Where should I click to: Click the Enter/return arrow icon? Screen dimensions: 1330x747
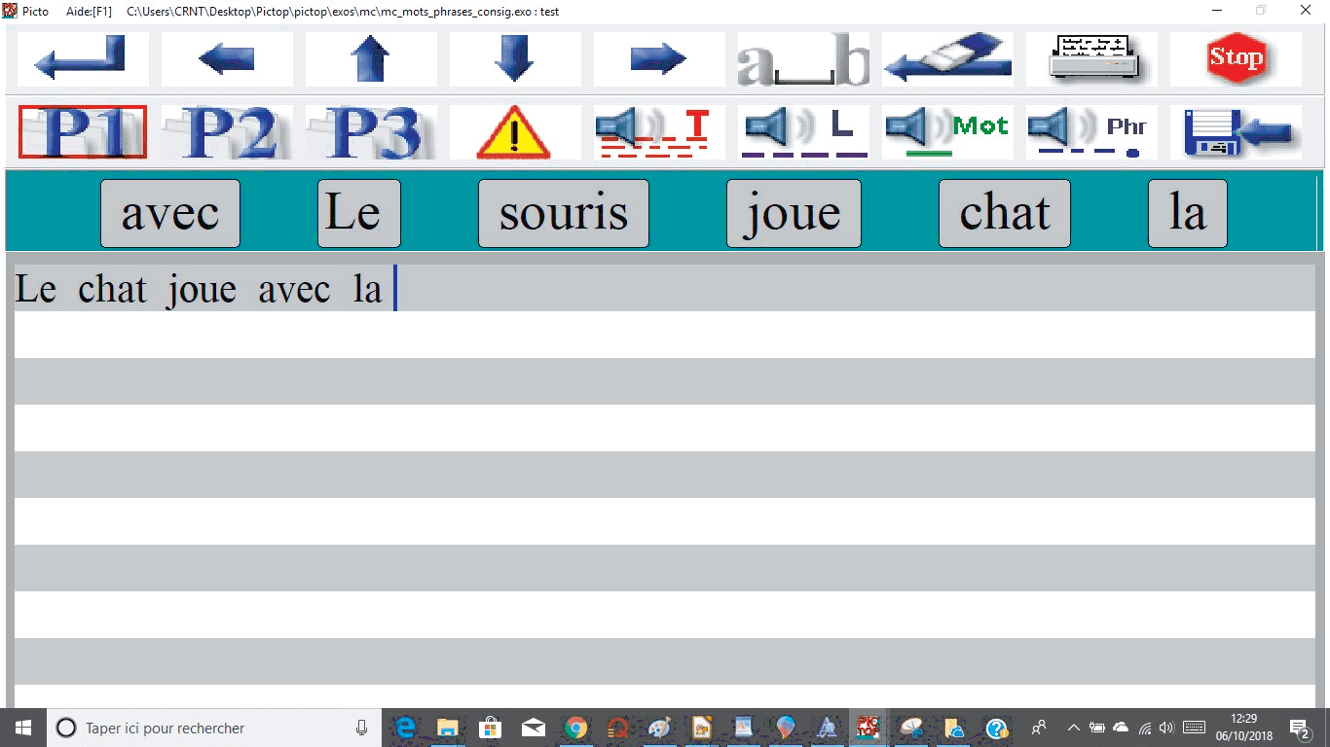pos(83,59)
